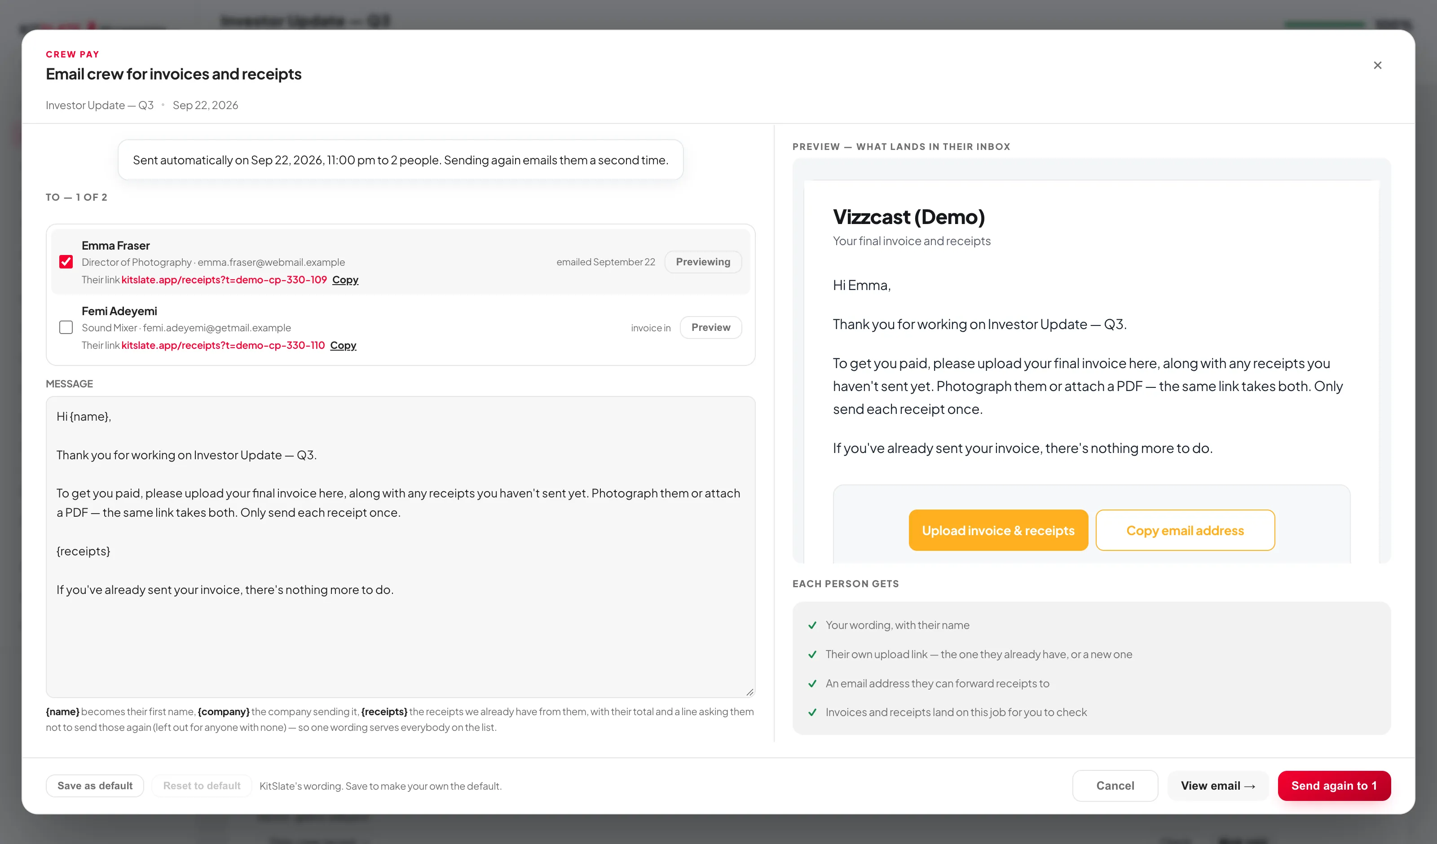Click the Femi Adeyemi name
Image resolution: width=1437 pixels, height=844 pixels.
(x=119, y=311)
